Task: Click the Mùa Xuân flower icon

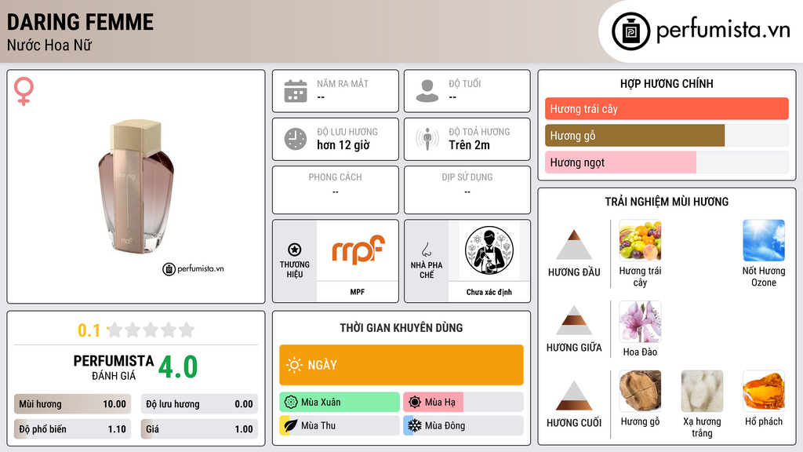Action: [291, 403]
